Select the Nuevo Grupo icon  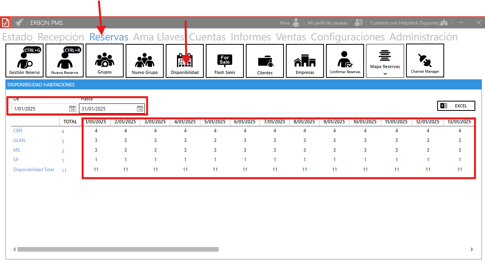(x=145, y=60)
